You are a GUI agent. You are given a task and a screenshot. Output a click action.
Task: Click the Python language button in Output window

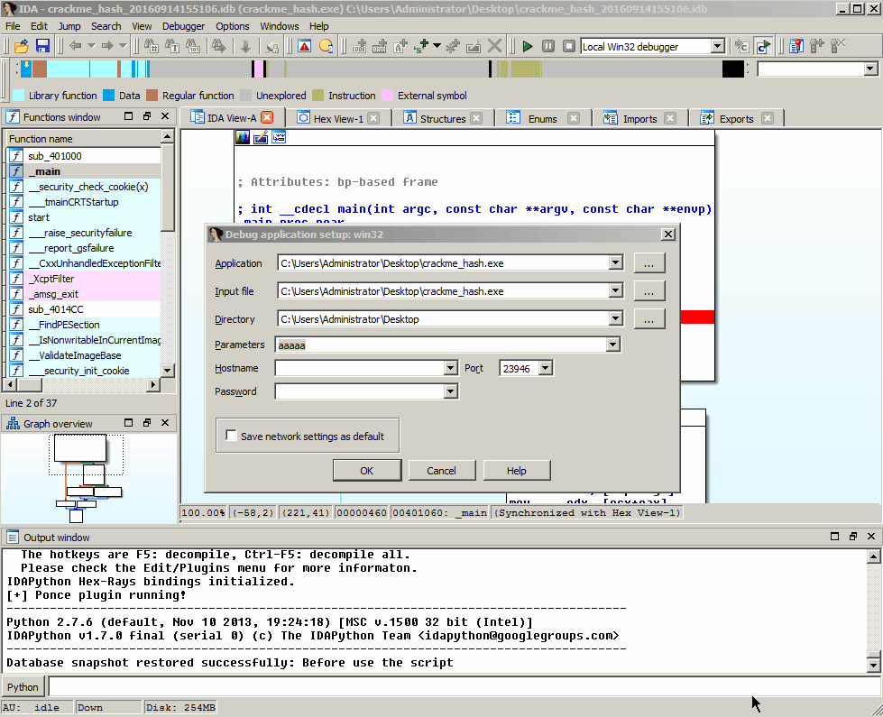click(x=23, y=686)
